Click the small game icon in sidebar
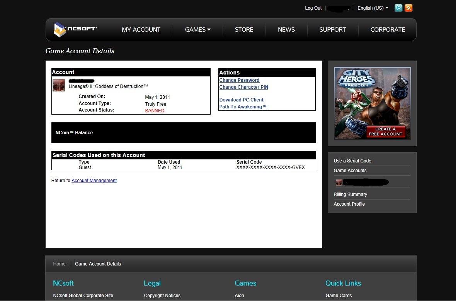This screenshot has width=456, height=301. (x=339, y=183)
